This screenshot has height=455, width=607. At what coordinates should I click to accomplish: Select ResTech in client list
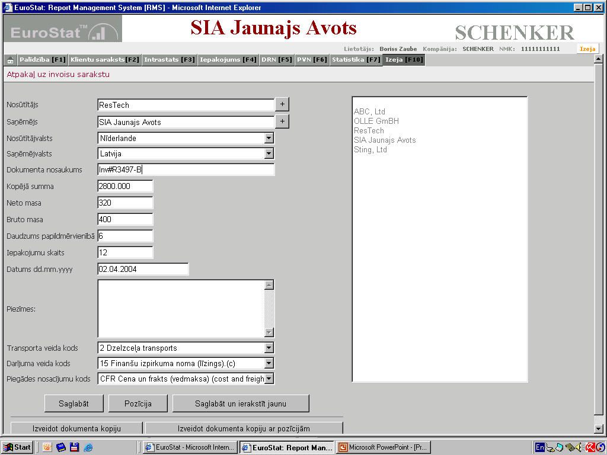coord(369,131)
